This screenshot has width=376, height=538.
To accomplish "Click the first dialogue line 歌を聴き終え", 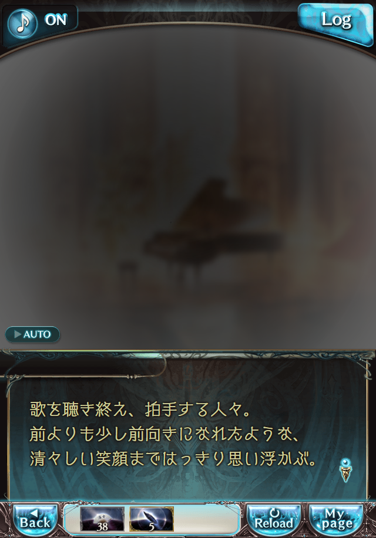I will point(140,410).
